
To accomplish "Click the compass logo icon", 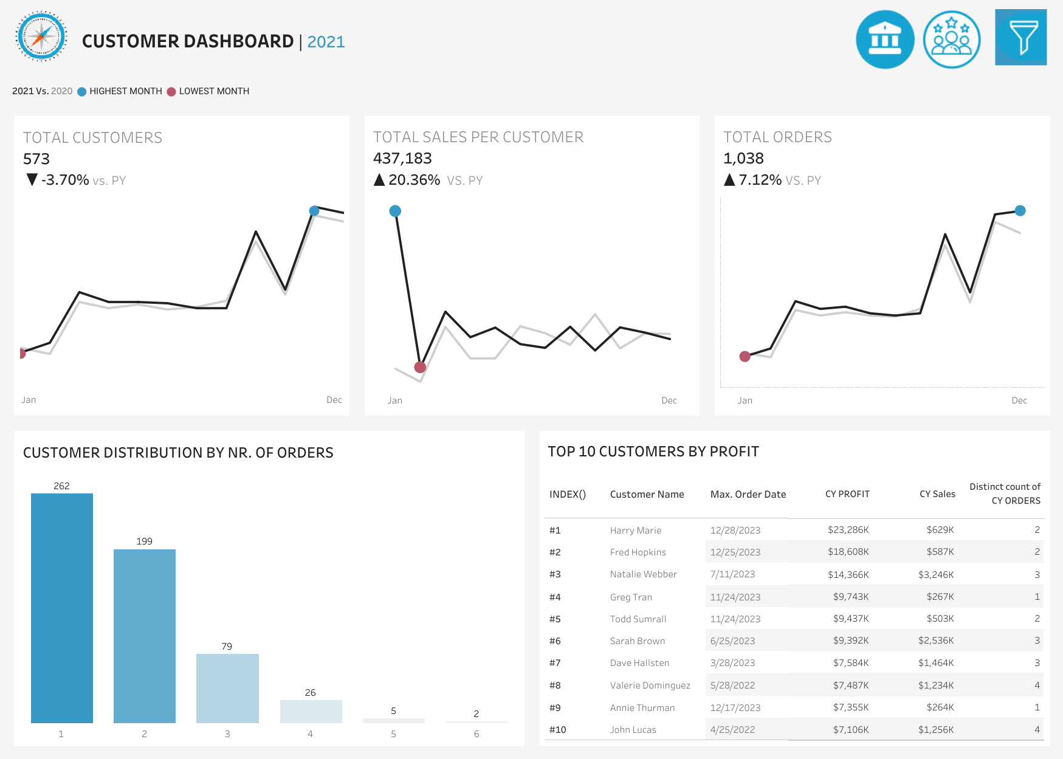I will [x=41, y=36].
